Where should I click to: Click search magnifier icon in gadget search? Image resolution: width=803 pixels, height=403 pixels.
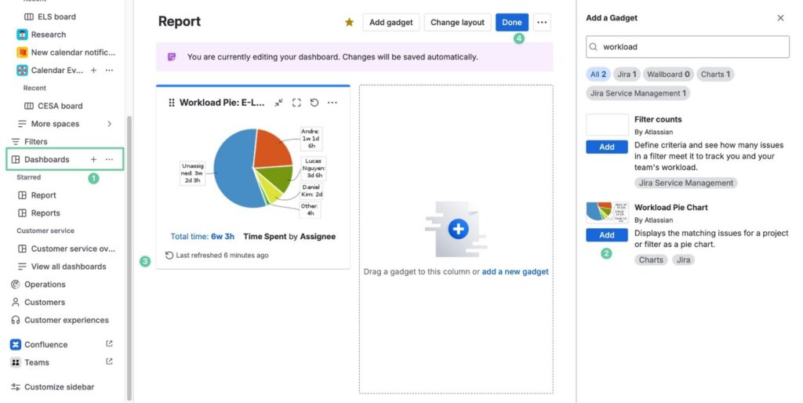pyautogui.click(x=594, y=46)
